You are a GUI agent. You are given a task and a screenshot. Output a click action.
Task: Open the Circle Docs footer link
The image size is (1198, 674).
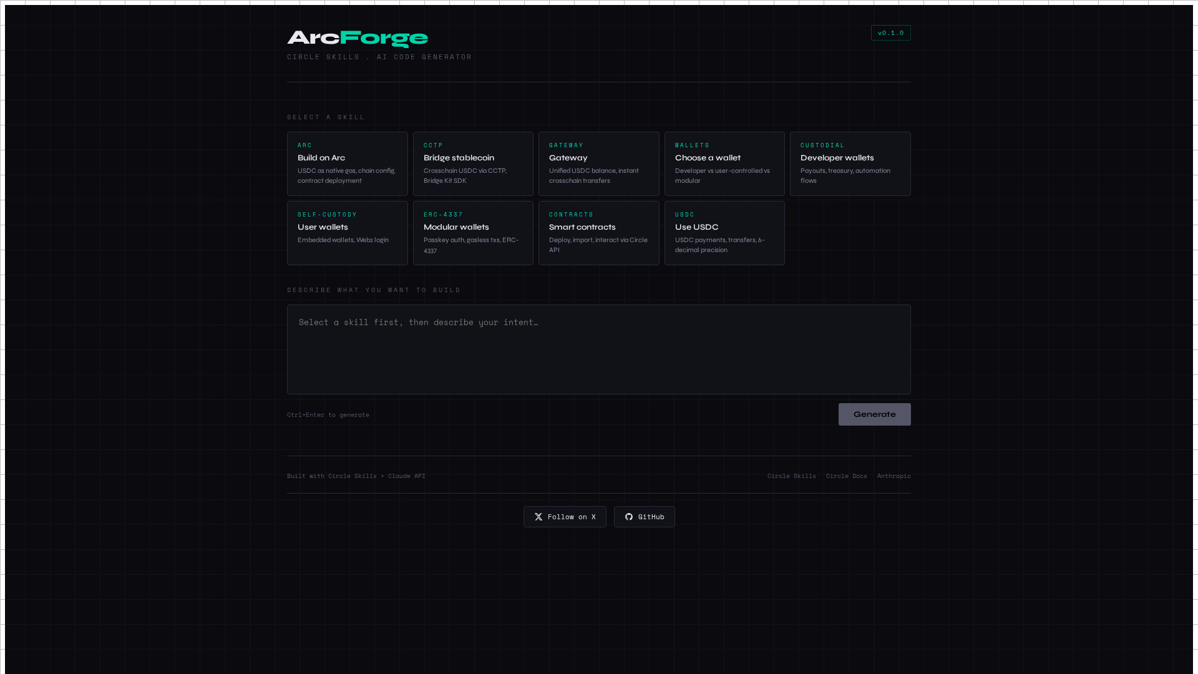(x=847, y=476)
